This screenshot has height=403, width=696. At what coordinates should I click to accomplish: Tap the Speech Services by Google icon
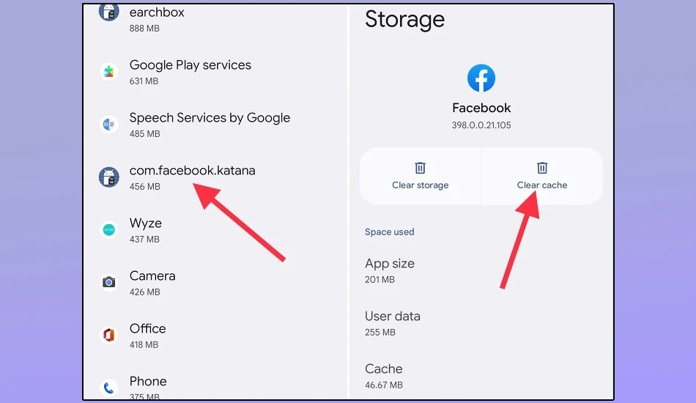[x=108, y=125]
